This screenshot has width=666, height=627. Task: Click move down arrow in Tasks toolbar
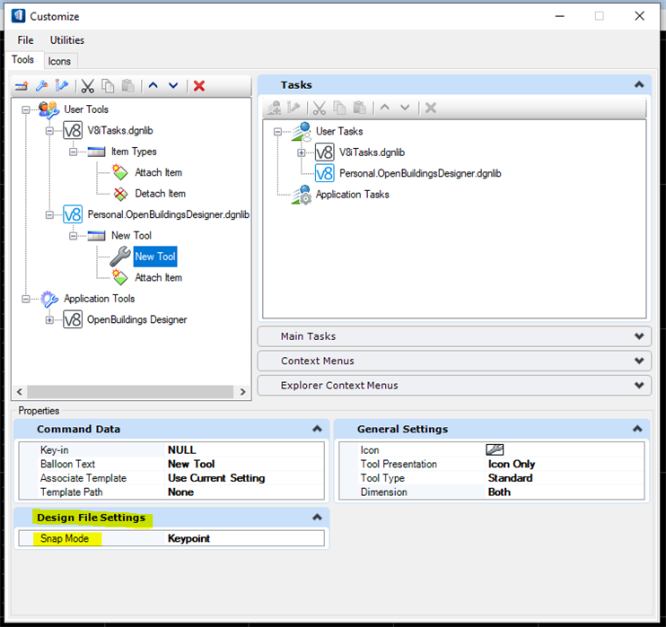(x=405, y=108)
